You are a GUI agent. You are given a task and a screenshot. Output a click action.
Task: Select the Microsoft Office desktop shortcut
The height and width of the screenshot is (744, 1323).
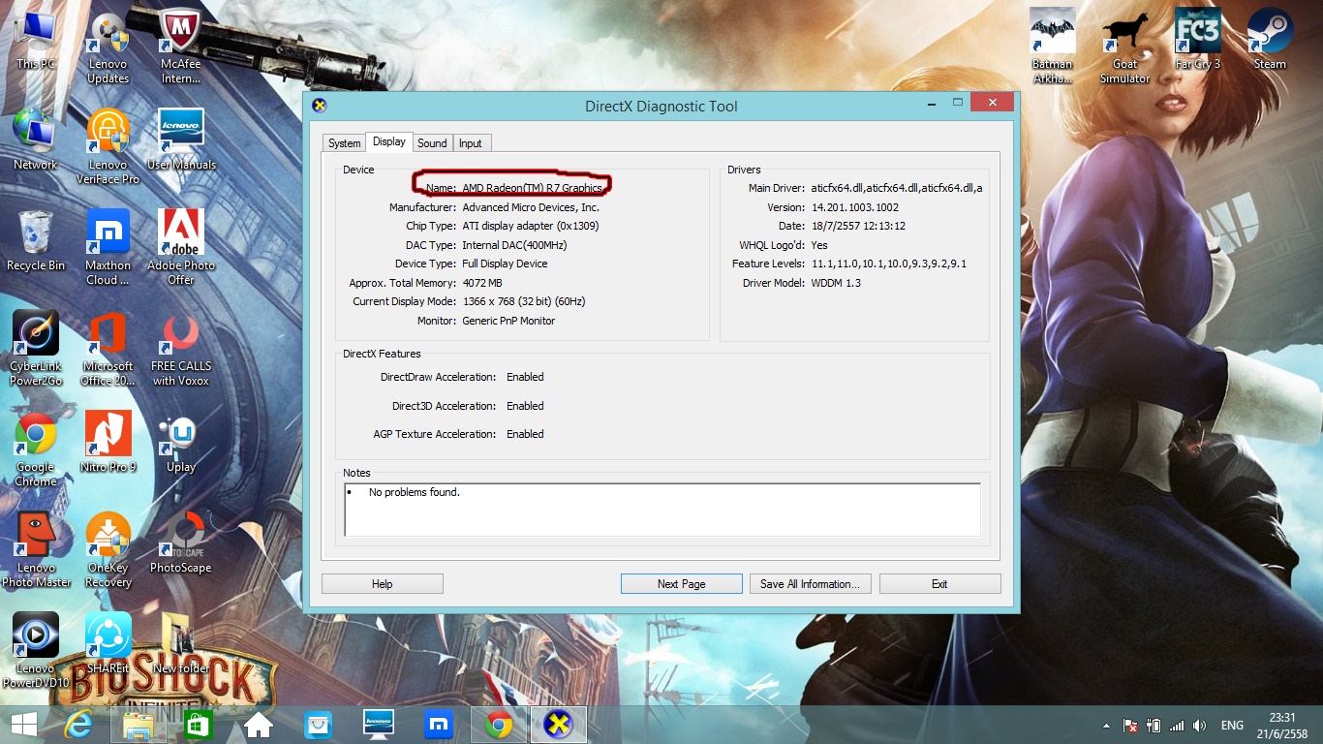[108, 349]
